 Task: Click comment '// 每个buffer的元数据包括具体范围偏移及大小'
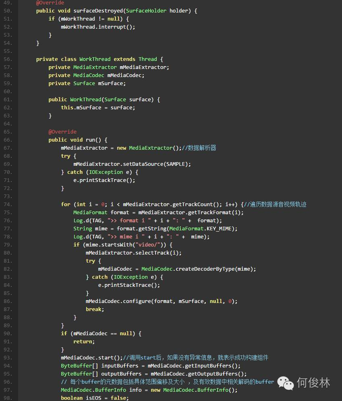123,382
